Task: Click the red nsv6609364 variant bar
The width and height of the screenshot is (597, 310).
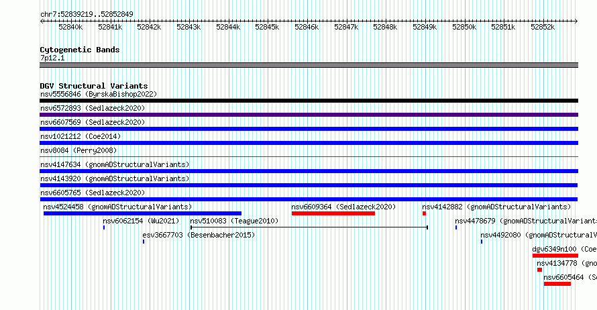Action: coord(333,213)
